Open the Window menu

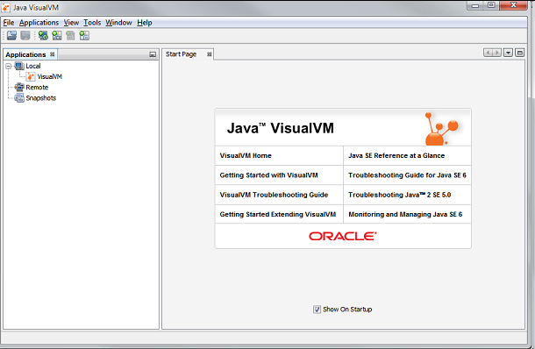click(118, 23)
